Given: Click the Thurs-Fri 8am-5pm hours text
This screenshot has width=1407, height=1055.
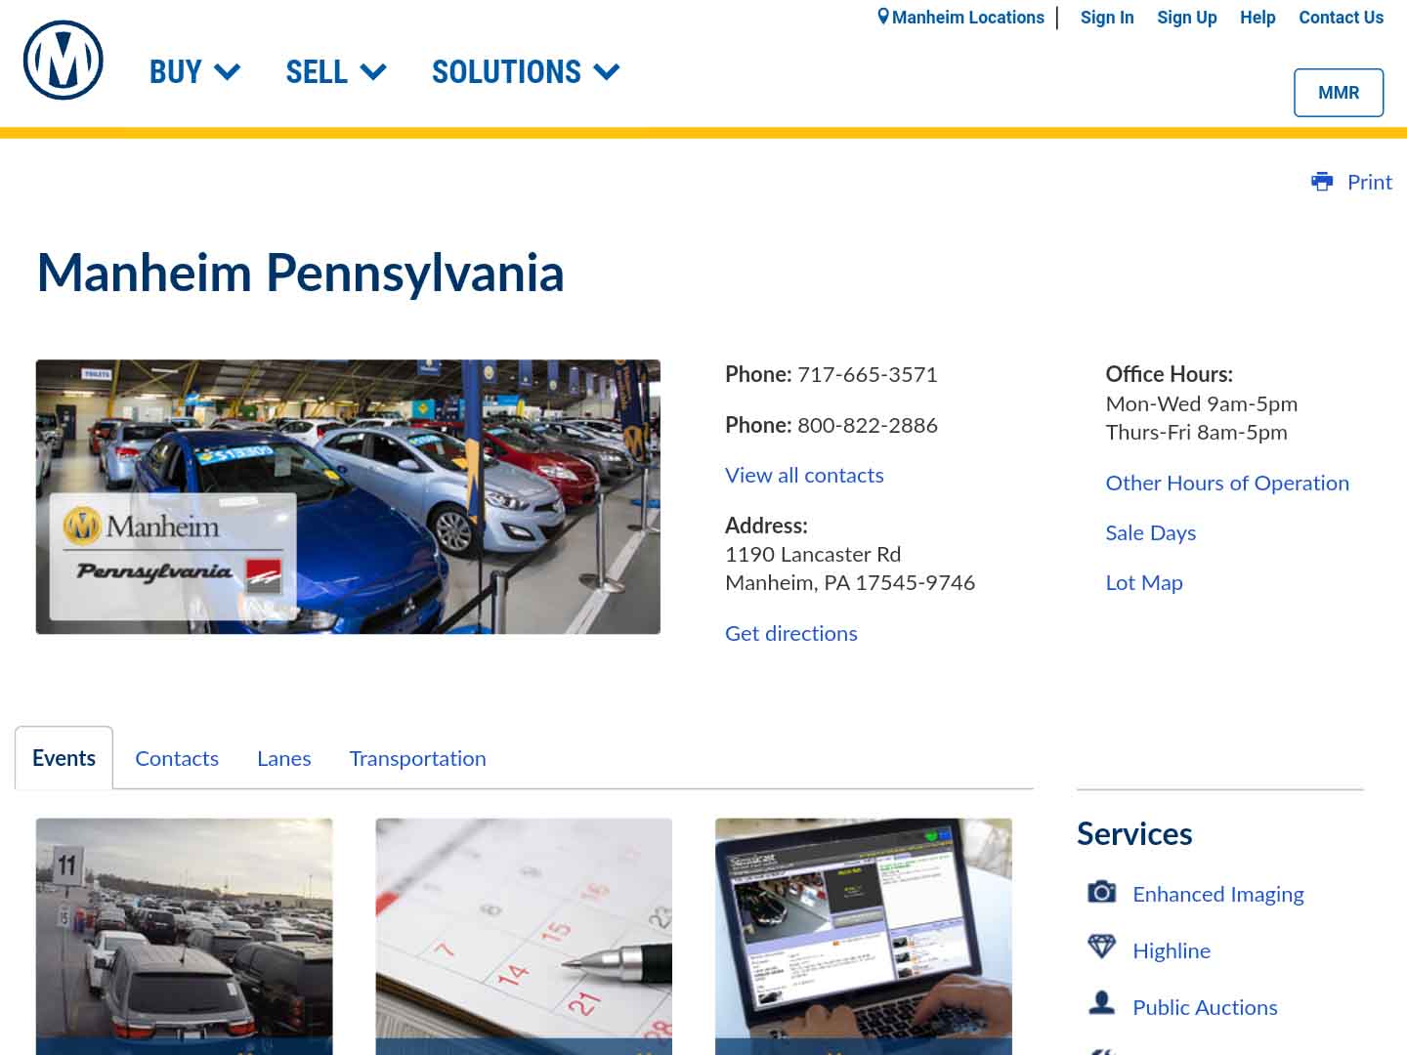Looking at the screenshot, I should pos(1197,432).
